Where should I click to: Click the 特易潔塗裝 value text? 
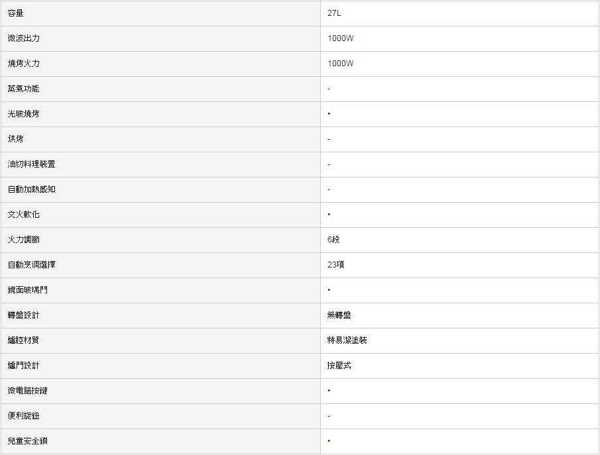[347, 340]
